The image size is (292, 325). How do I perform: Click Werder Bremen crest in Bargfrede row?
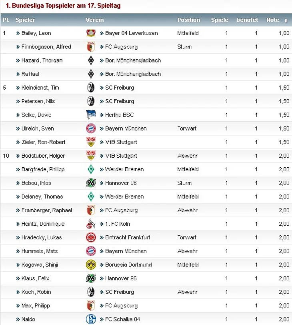click(x=91, y=169)
